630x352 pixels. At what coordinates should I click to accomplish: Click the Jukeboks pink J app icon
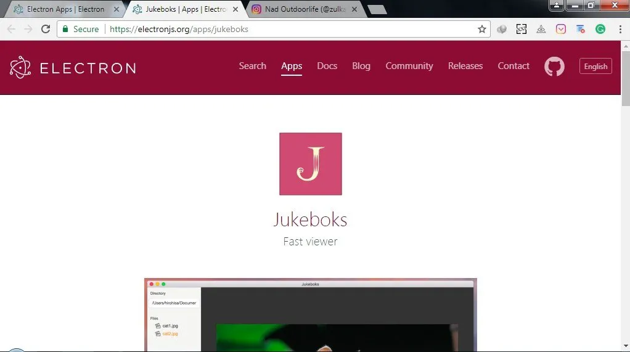click(311, 164)
